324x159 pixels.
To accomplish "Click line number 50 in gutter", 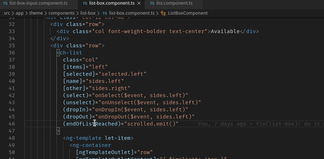I will [12, 152].
